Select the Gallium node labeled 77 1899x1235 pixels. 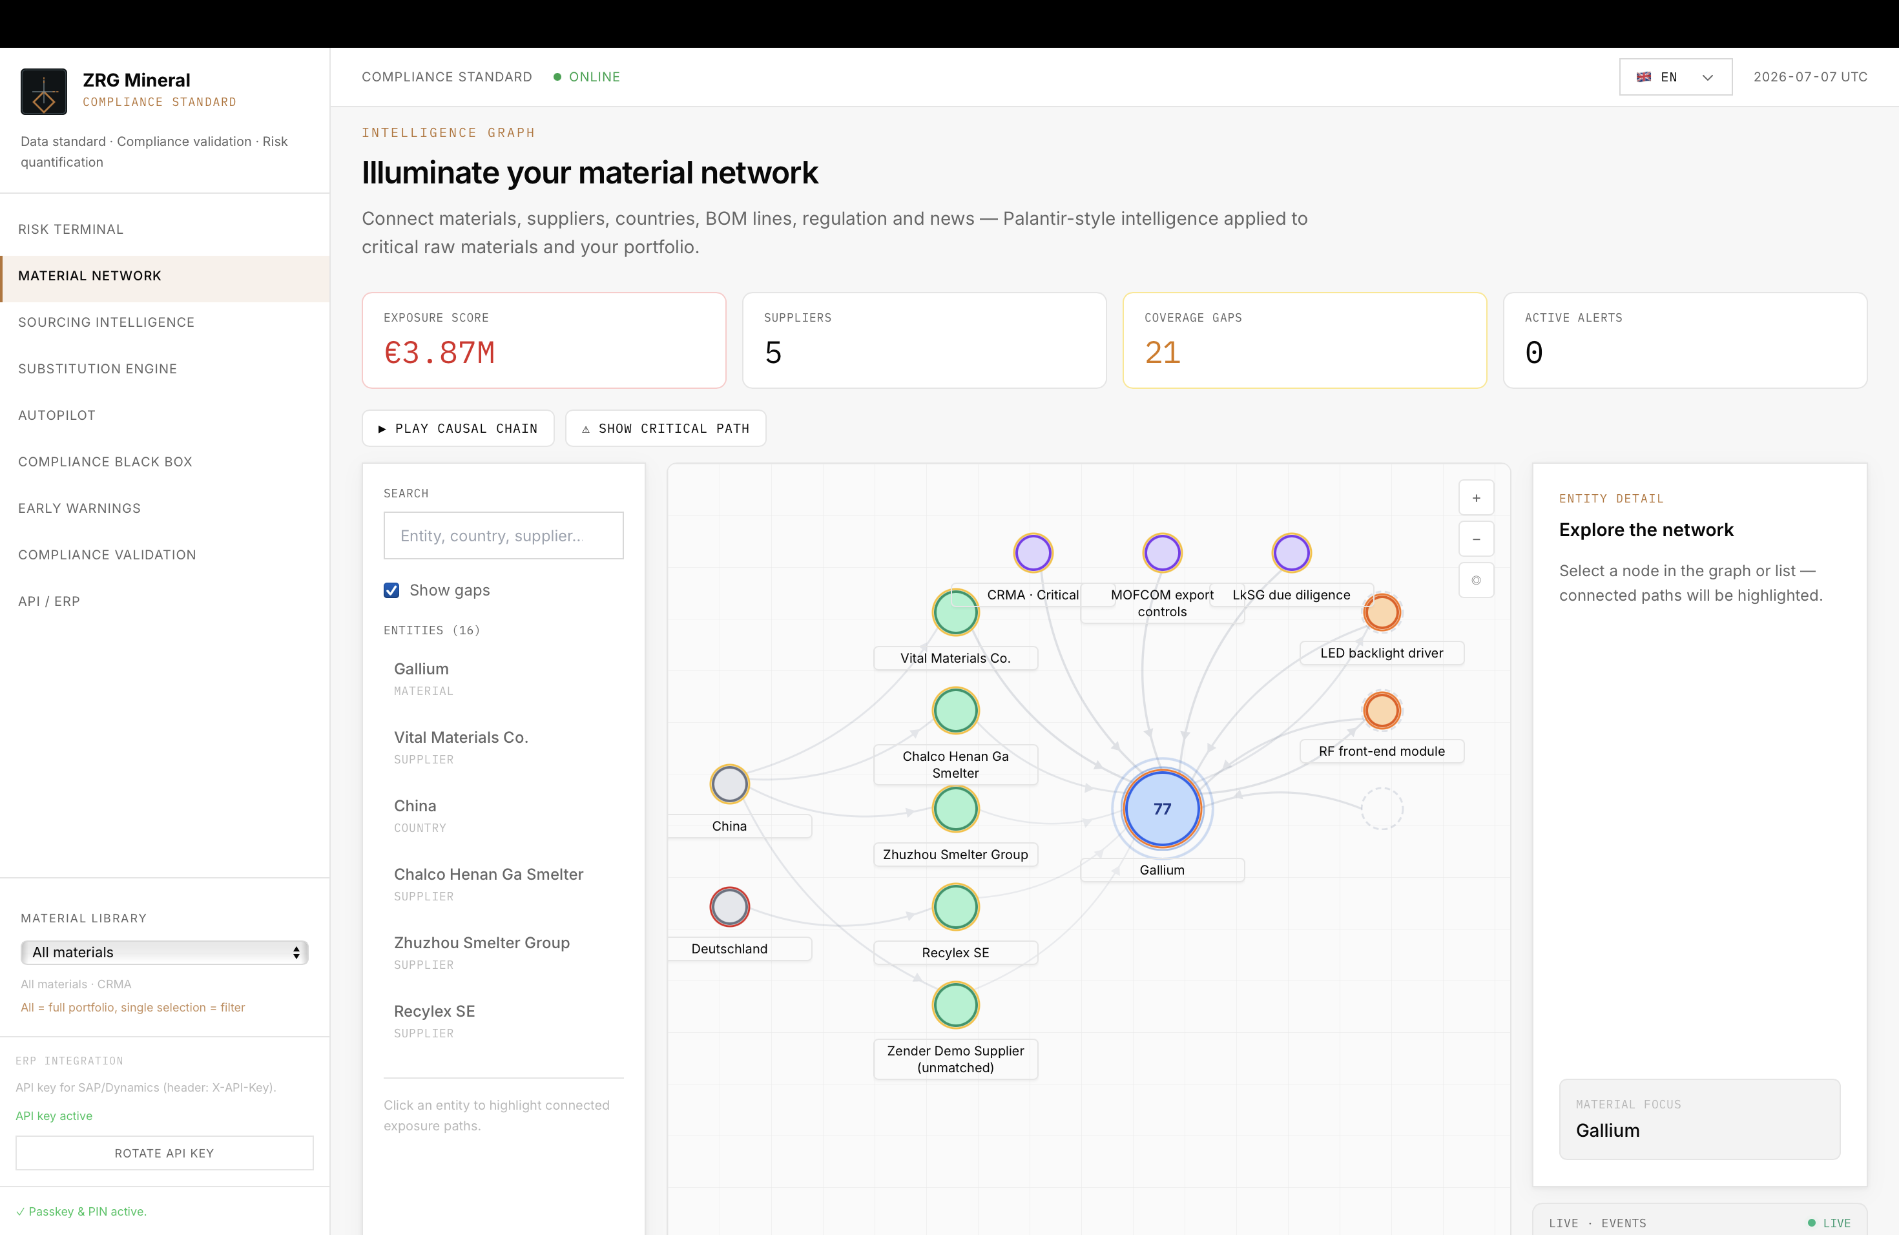click(1163, 808)
